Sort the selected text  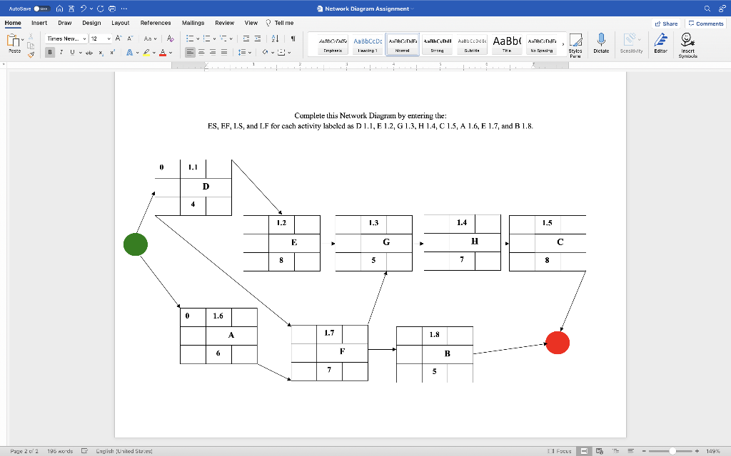[275, 37]
